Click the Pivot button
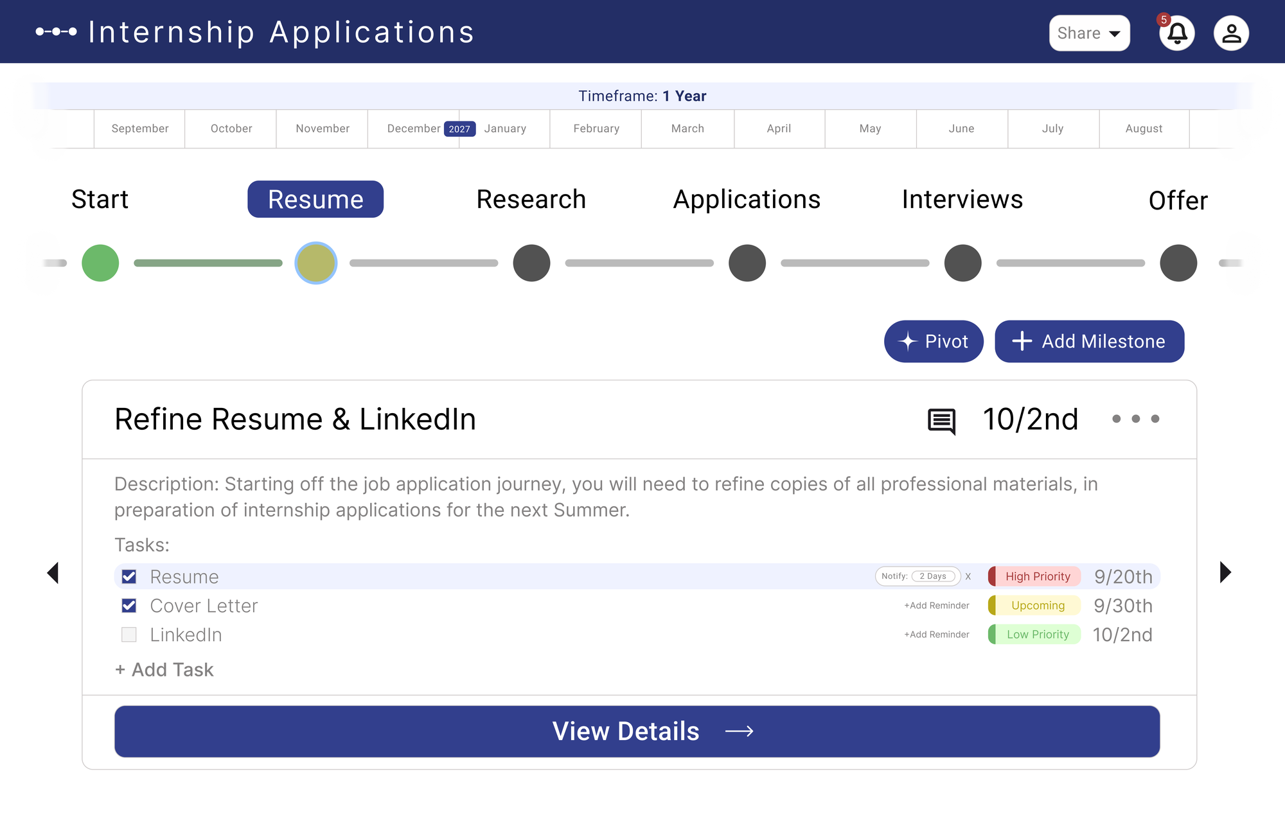 (x=934, y=341)
